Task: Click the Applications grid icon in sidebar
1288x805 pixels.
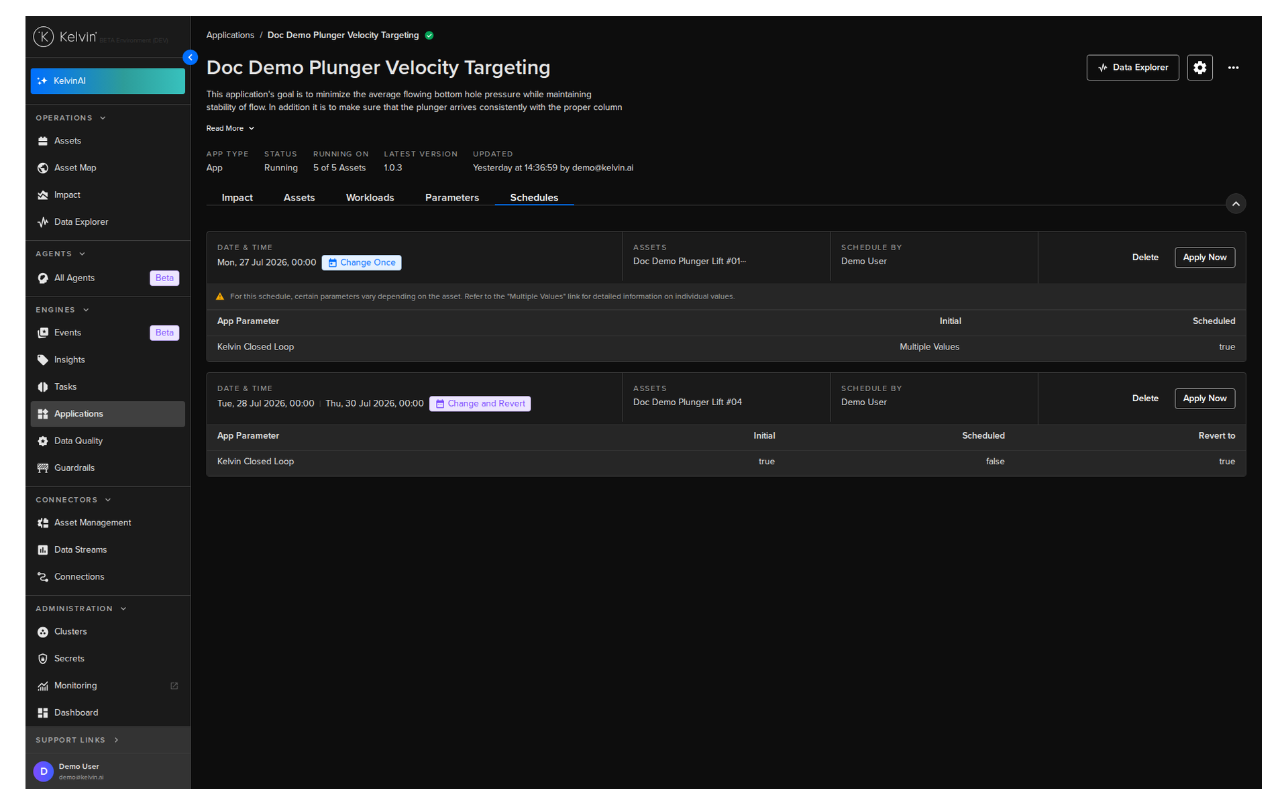Action: click(43, 414)
